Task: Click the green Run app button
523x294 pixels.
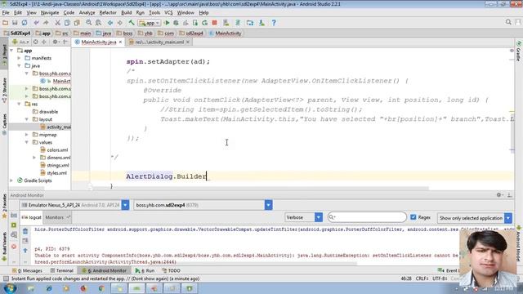Action: point(167,23)
